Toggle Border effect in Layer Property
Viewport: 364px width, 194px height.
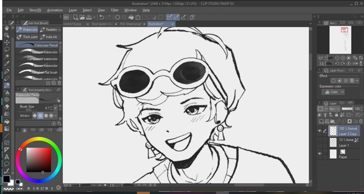(x=333, y=81)
